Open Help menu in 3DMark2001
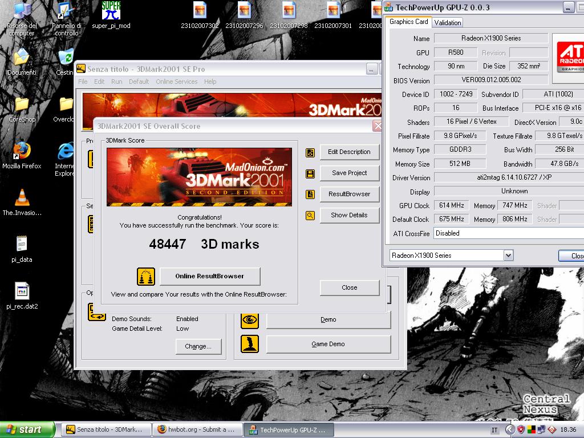The width and height of the screenshot is (584, 438). pyautogui.click(x=210, y=82)
